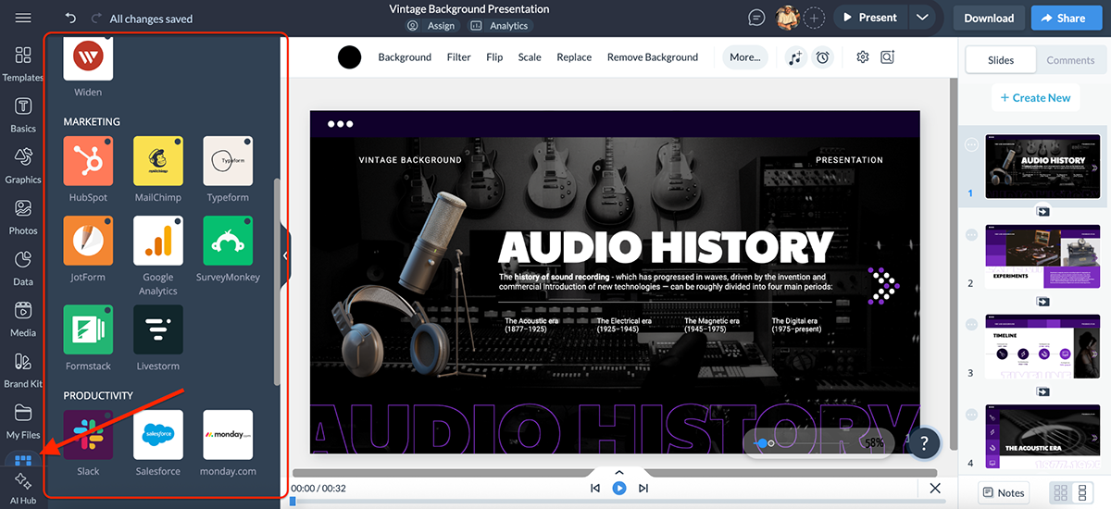Open the Present options dropdown arrow
The width and height of the screenshot is (1111, 509).
tap(921, 18)
